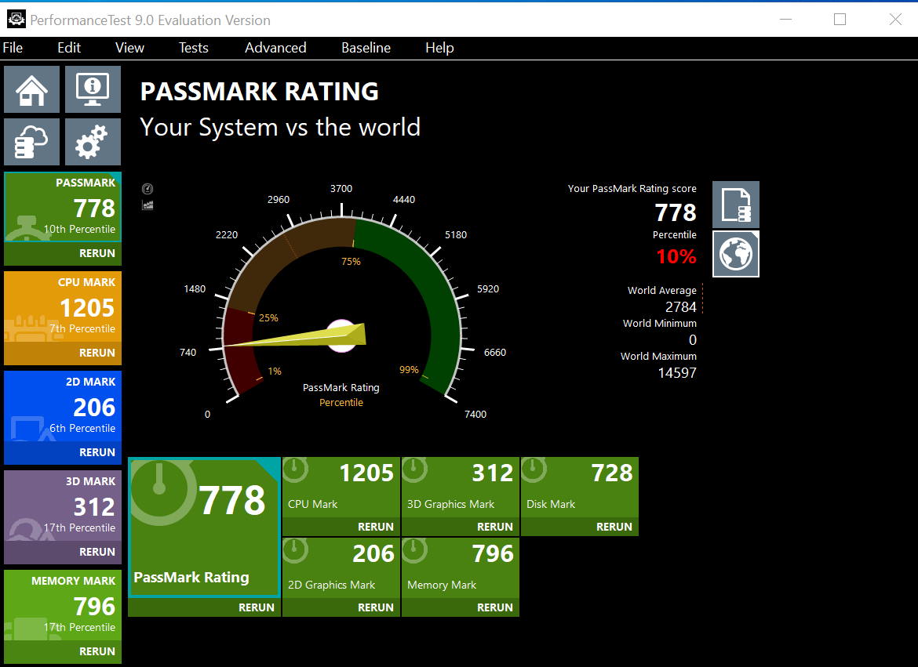
Task: Click the 7400 gauge scale label
Action: click(x=475, y=415)
